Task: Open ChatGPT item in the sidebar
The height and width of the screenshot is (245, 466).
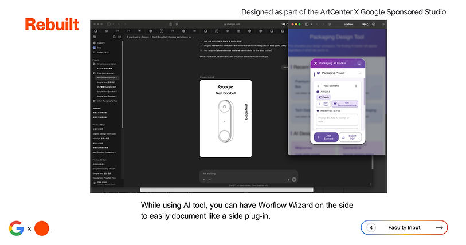Action: (x=100, y=43)
